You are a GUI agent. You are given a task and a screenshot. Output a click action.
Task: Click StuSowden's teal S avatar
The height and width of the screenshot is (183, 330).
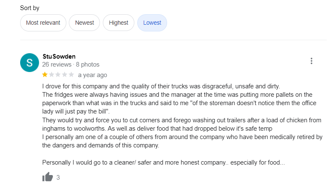click(x=29, y=63)
